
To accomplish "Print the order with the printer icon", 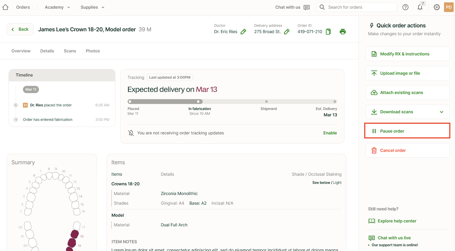I will pyautogui.click(x=343, y=32).
